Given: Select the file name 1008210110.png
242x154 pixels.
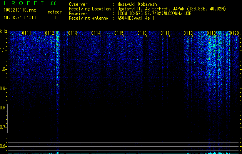Looking at the screenshot, I should coord(20,10).
